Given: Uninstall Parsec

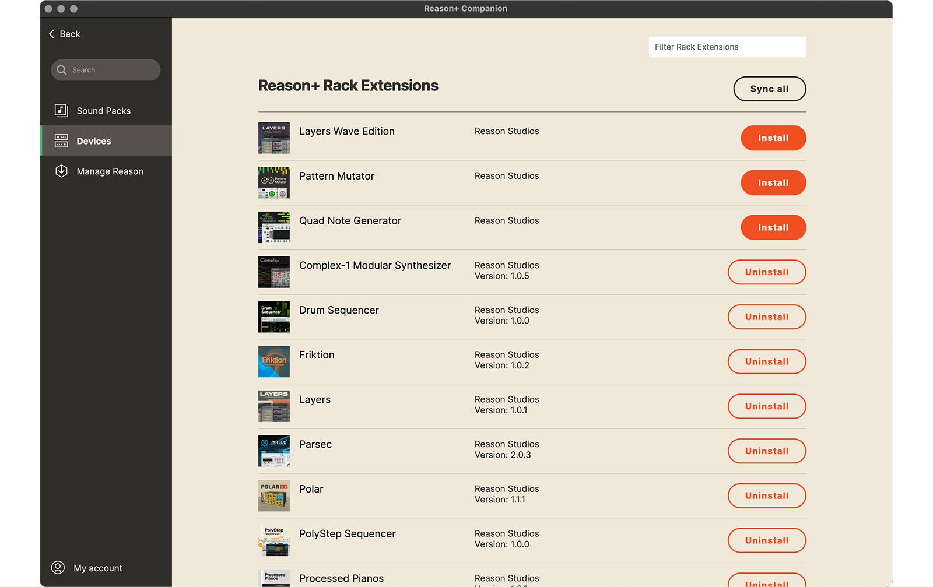Looking at the screenshot, I should pos(767,451).
